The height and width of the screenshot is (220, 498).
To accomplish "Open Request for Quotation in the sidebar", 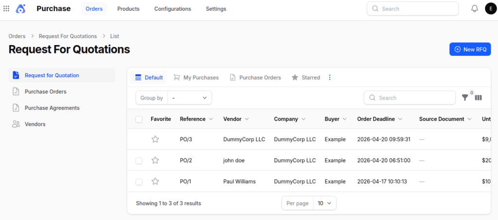I will [x=62, y=75].
